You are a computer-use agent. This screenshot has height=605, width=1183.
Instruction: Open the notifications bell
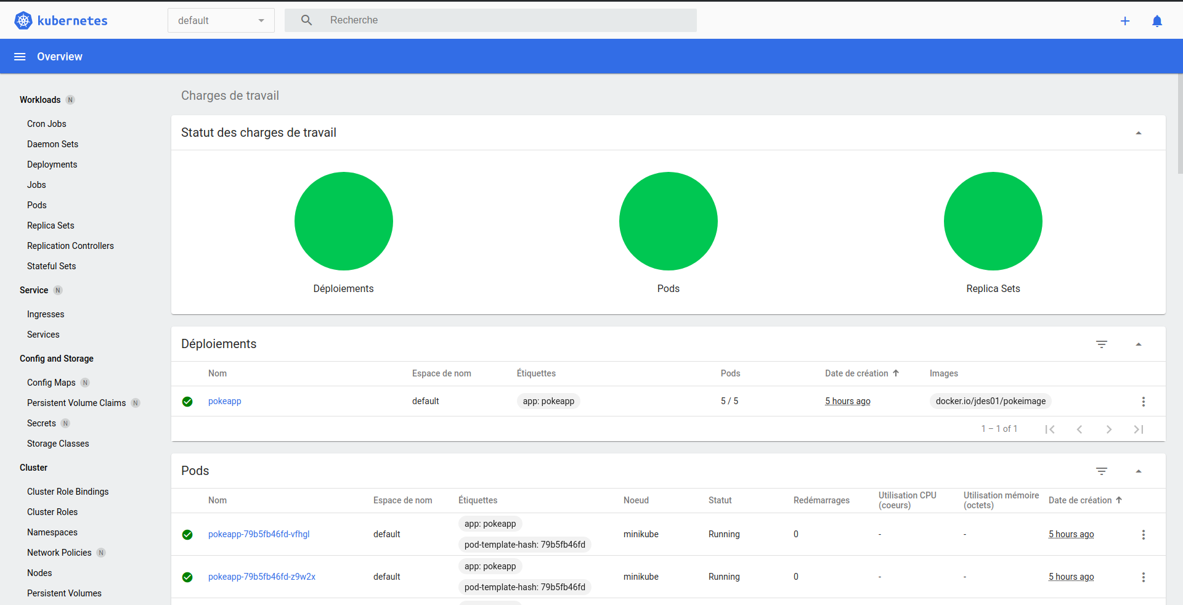tap(1157, 21)
